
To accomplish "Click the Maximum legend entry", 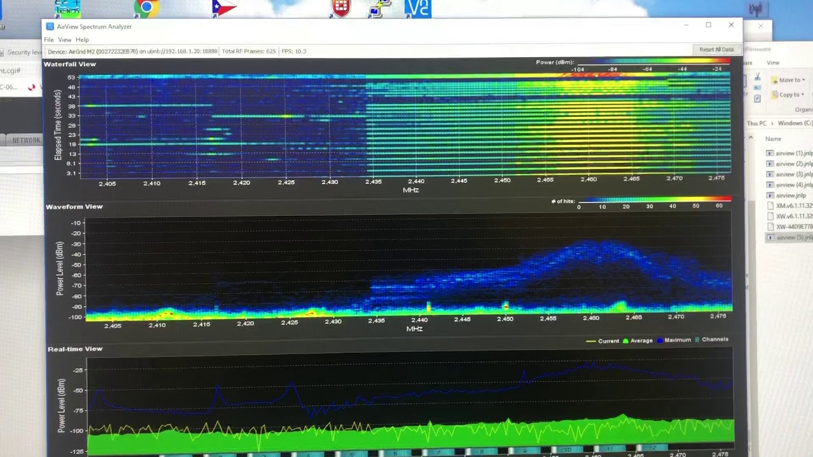I will (x=674, y=340).
